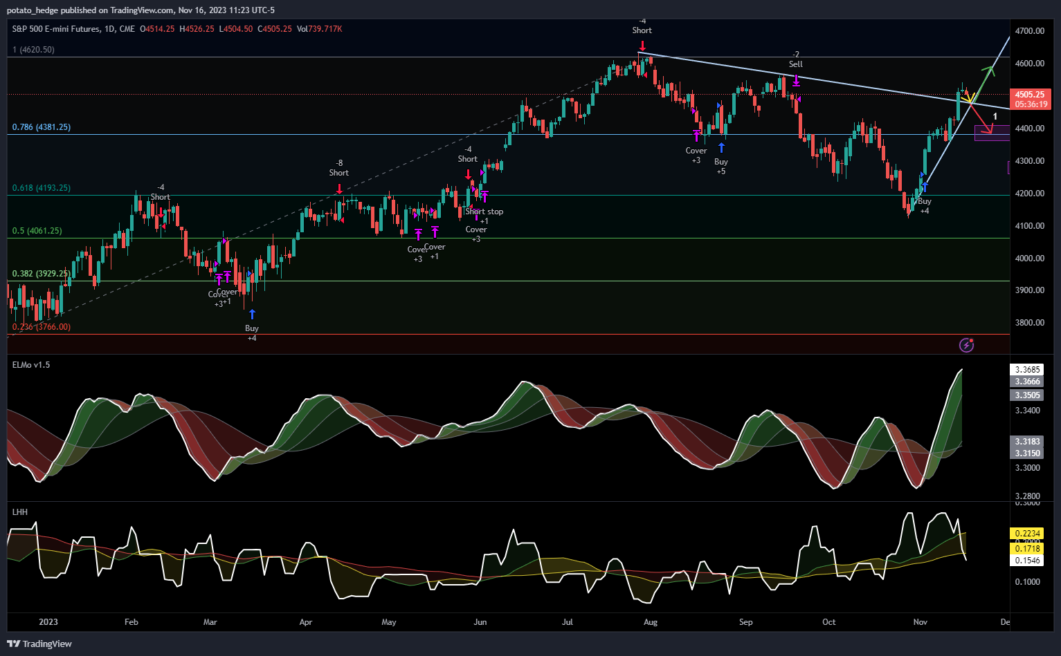The image size is (1061, 656).
Task: Click the Short stop +1 signal label
Action: tap(484, 216)
